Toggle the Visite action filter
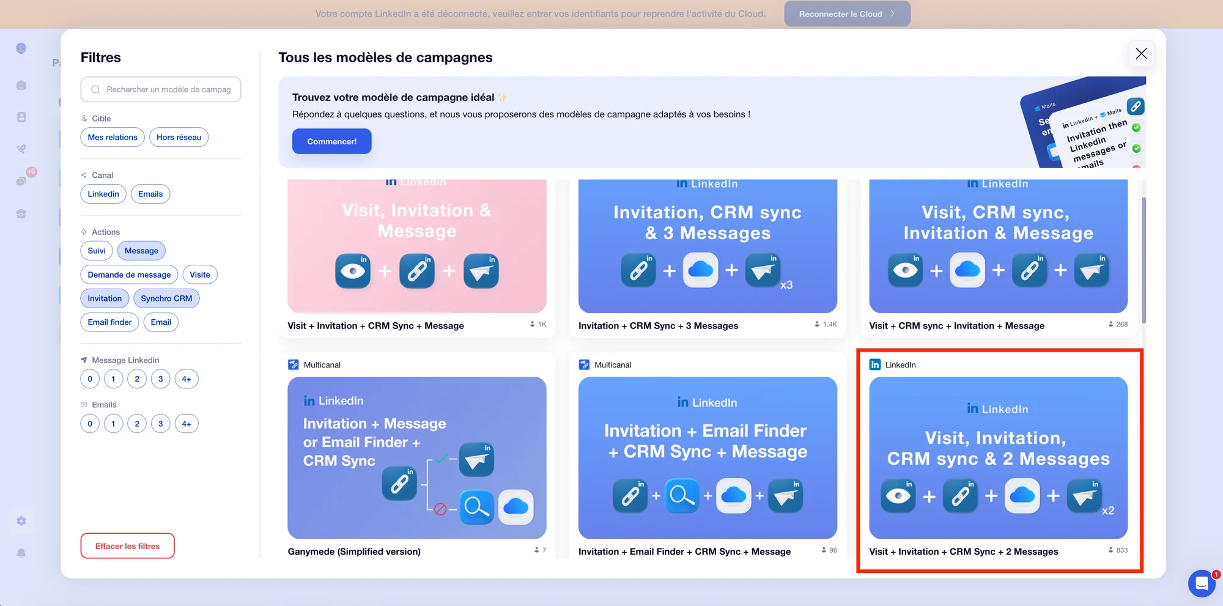Screen dimensions: 1223x606 click(200, 275)
